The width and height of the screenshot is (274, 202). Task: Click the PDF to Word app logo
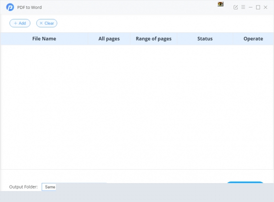point(10,7)
